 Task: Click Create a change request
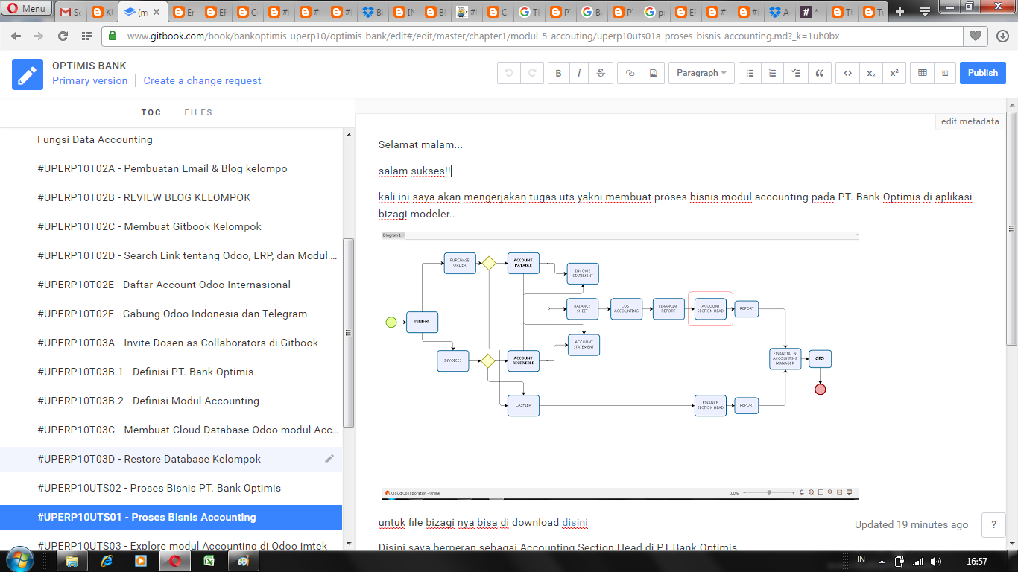tap(203, 80)
